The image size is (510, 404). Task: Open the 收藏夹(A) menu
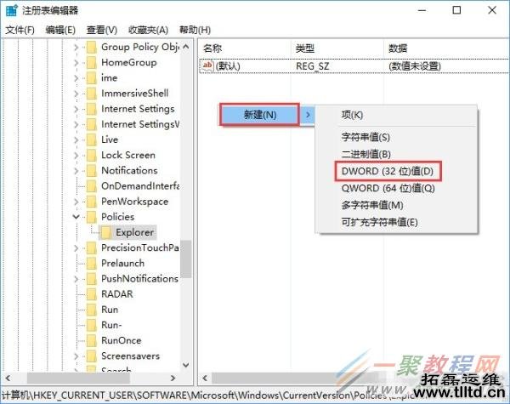point(148,30)
